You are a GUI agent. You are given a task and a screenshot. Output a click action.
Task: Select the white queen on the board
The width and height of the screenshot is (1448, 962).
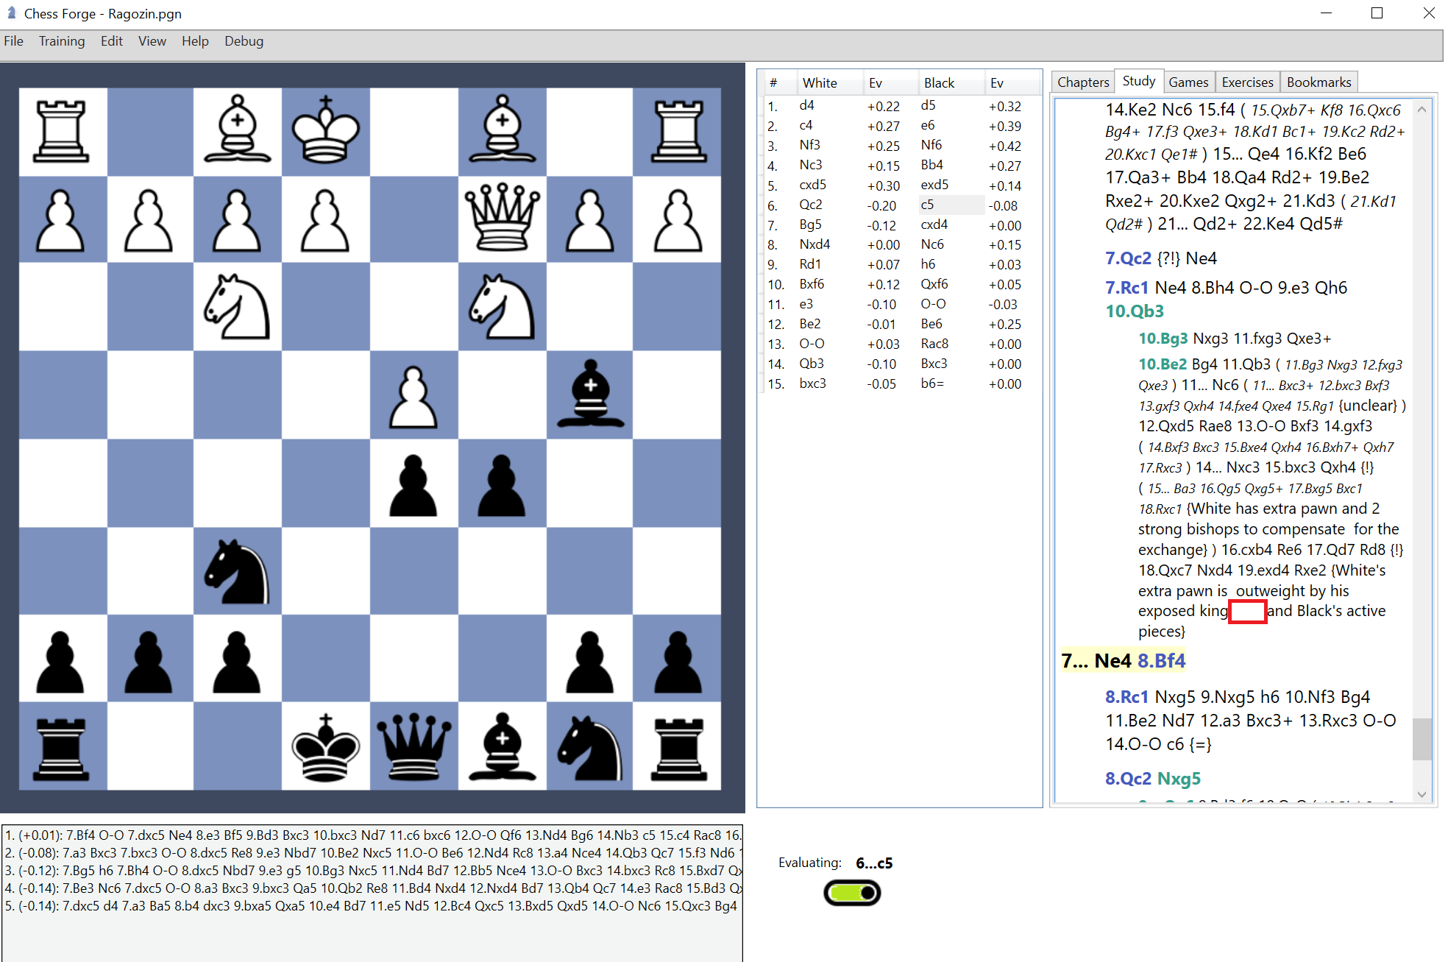click(502, 217)
